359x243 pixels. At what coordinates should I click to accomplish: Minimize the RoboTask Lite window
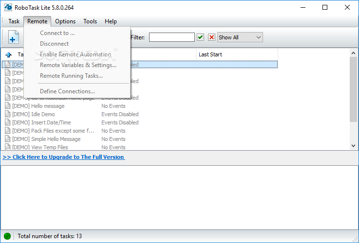pyautogui.click(x=303, y=7)
